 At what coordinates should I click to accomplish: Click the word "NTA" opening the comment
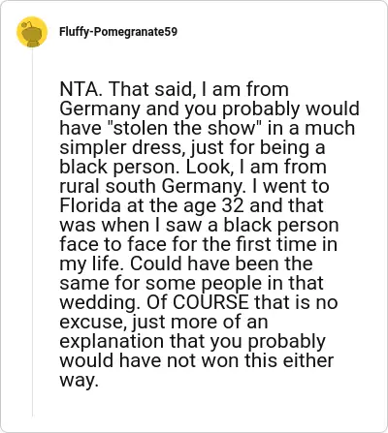click(78, 89)
